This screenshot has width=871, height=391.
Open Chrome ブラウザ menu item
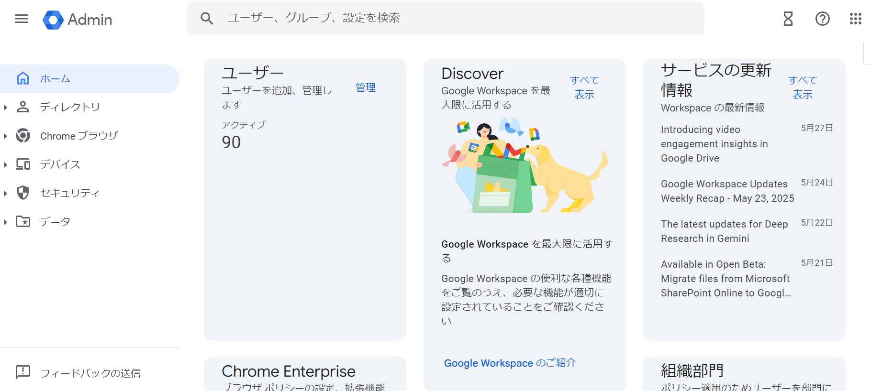pyautogui.click(x=89, y=136)
